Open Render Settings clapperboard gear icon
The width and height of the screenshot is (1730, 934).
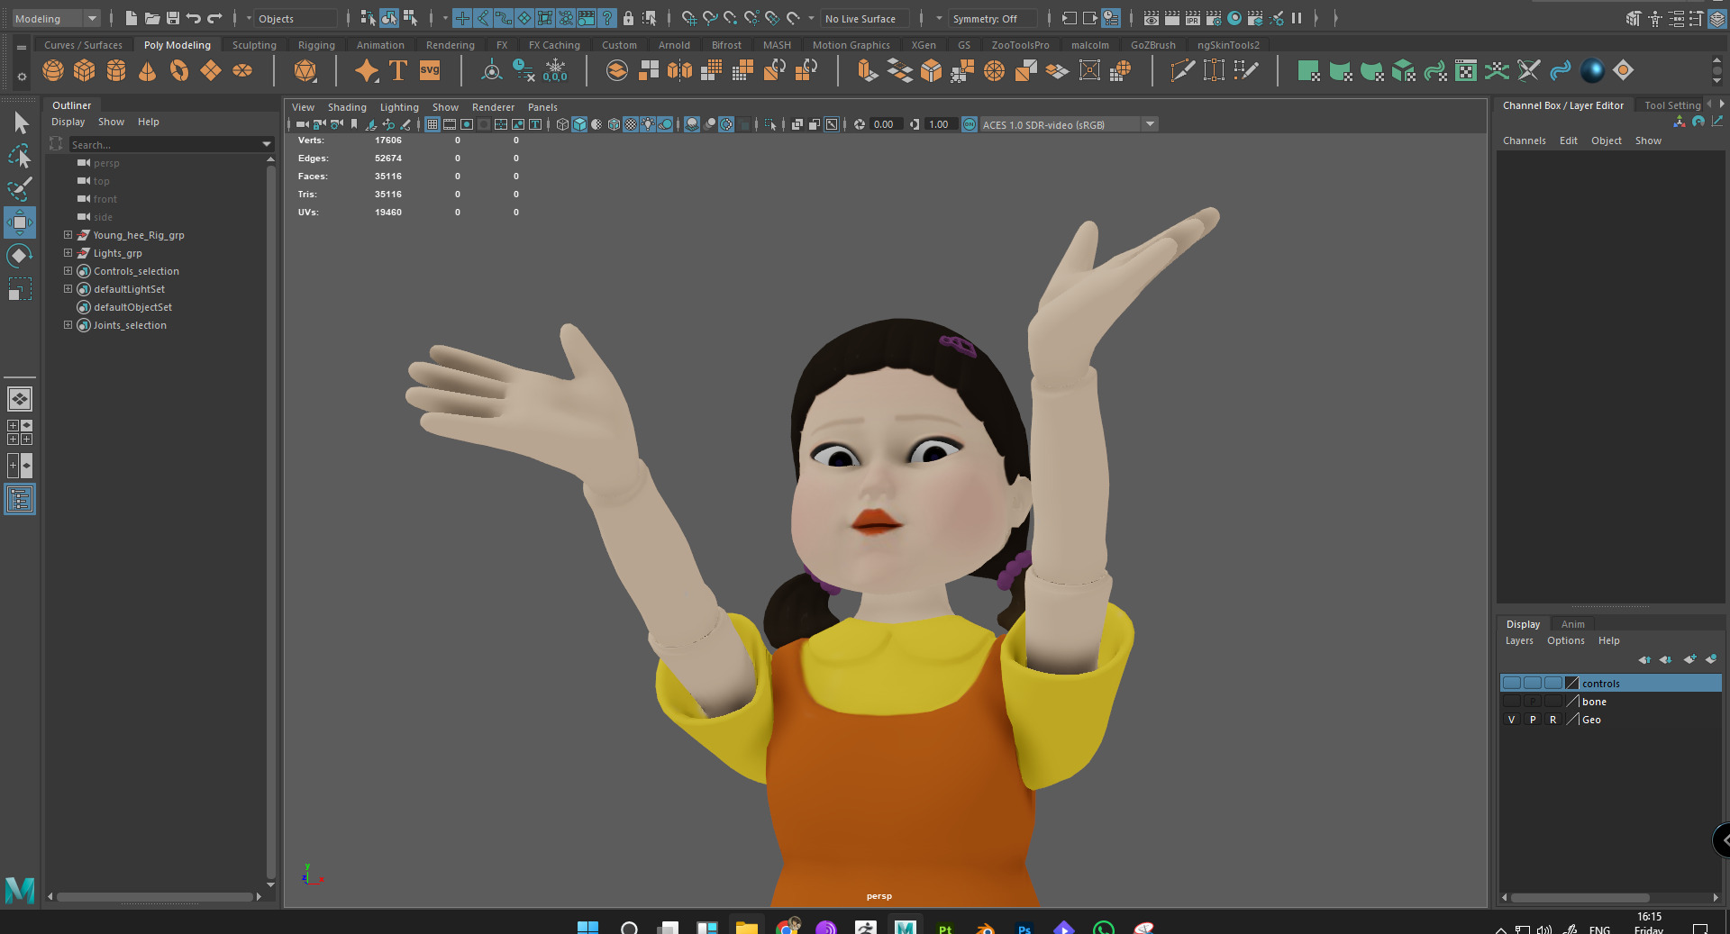coord(1214,18)
